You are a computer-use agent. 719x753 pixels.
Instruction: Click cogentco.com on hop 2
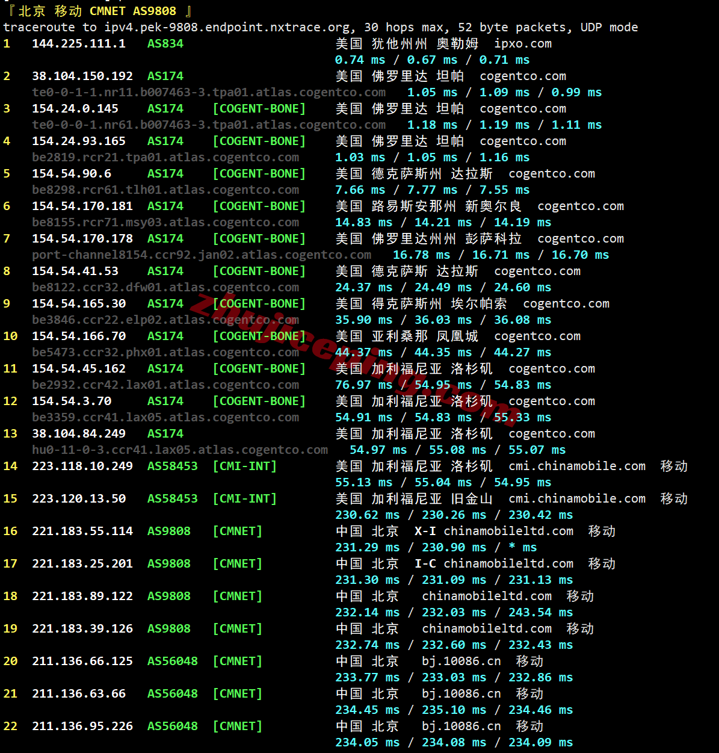pos(522,76)
